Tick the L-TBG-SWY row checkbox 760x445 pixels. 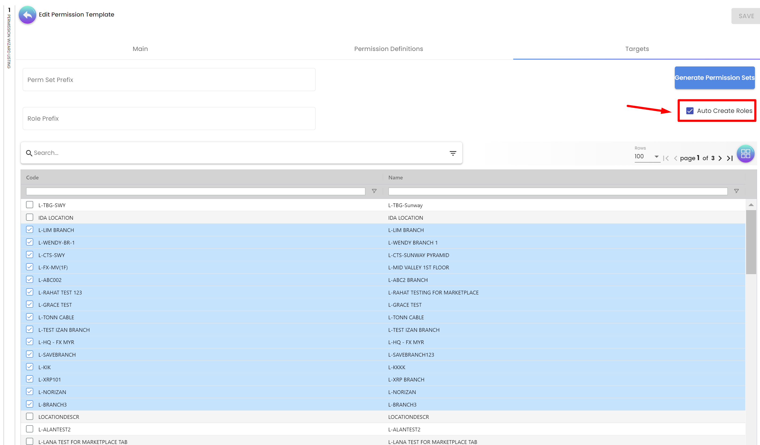pyautogui.click(x=30, y=205)
